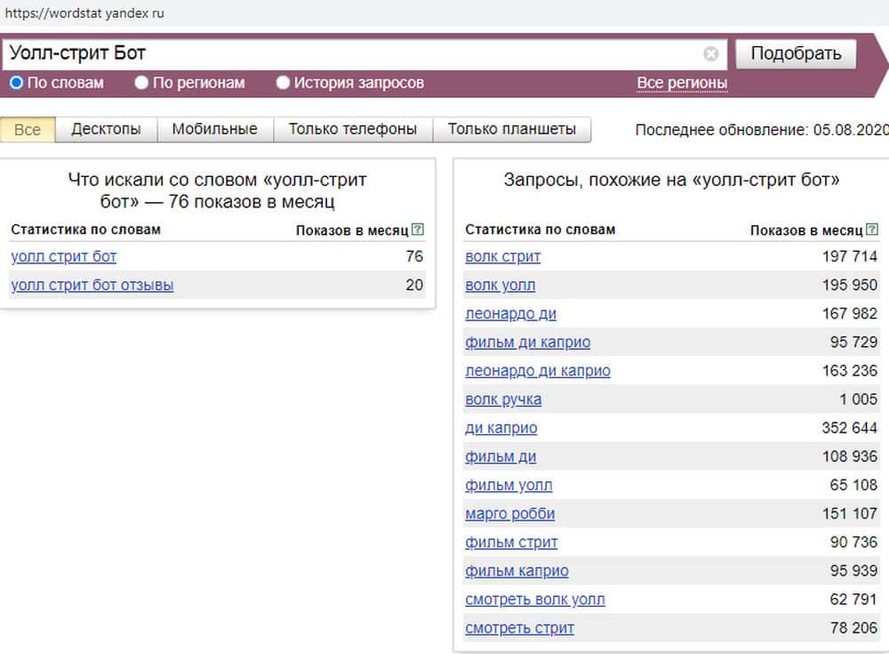Open the 'леонардо ди каприо' query link

coord(538,371)
